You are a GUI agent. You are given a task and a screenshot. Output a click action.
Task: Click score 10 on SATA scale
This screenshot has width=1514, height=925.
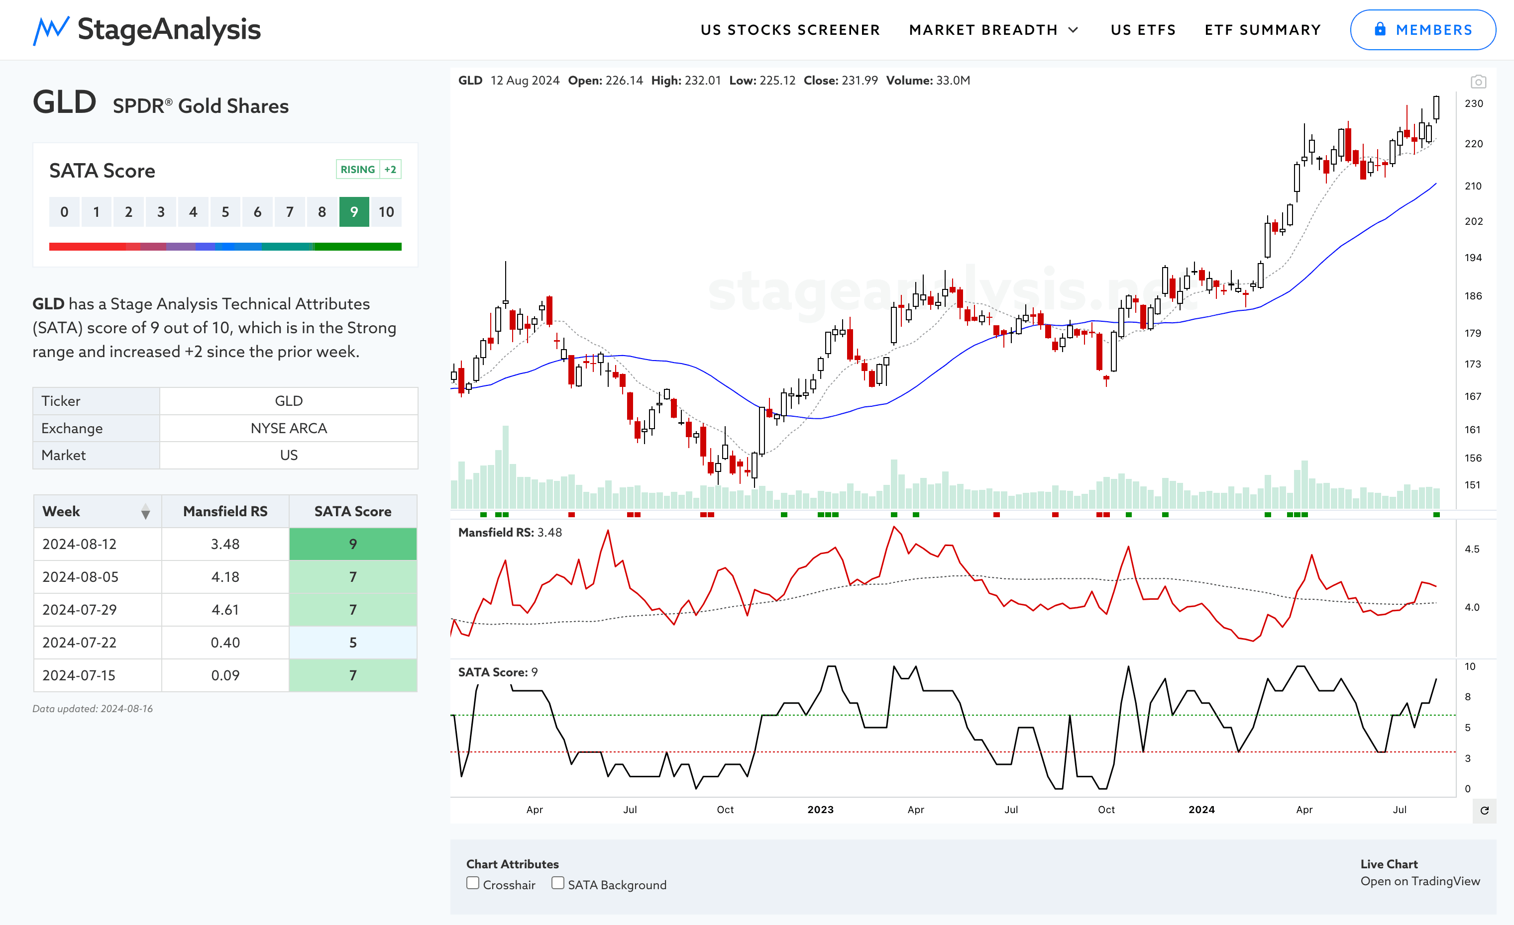(x=386, y=212)
